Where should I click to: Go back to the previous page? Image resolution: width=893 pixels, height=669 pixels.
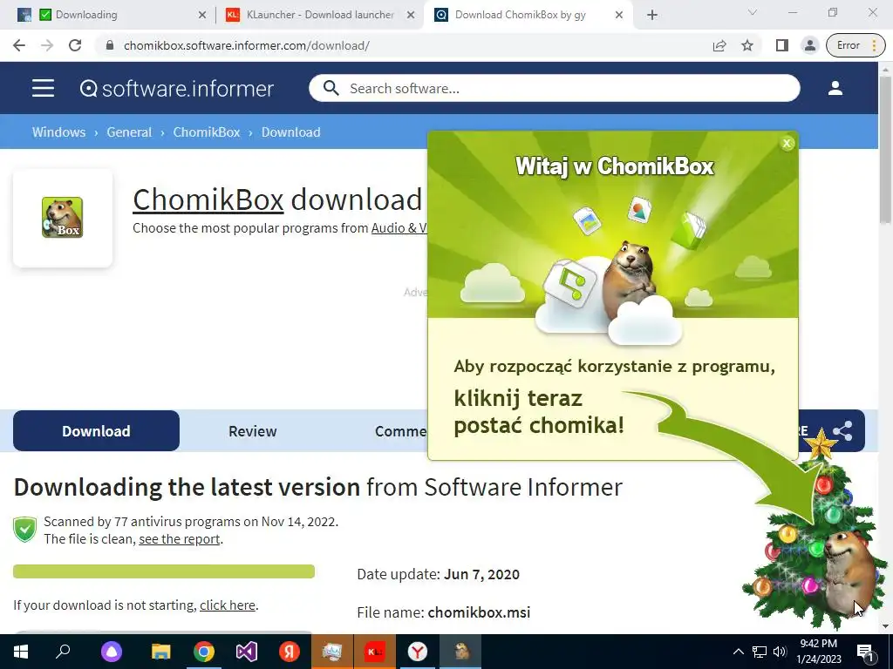pos(19,45)
